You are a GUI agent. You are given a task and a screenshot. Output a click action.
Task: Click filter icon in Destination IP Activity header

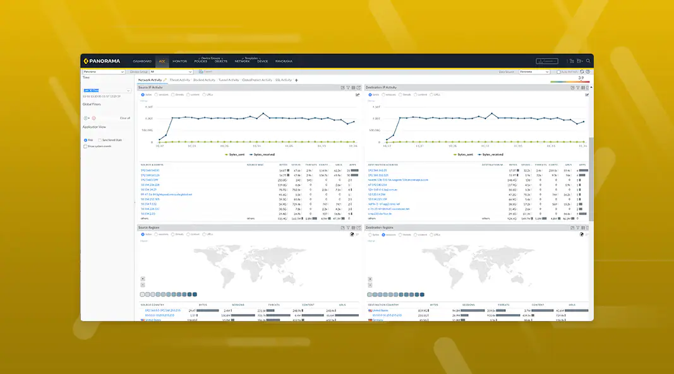click(577, 88)
